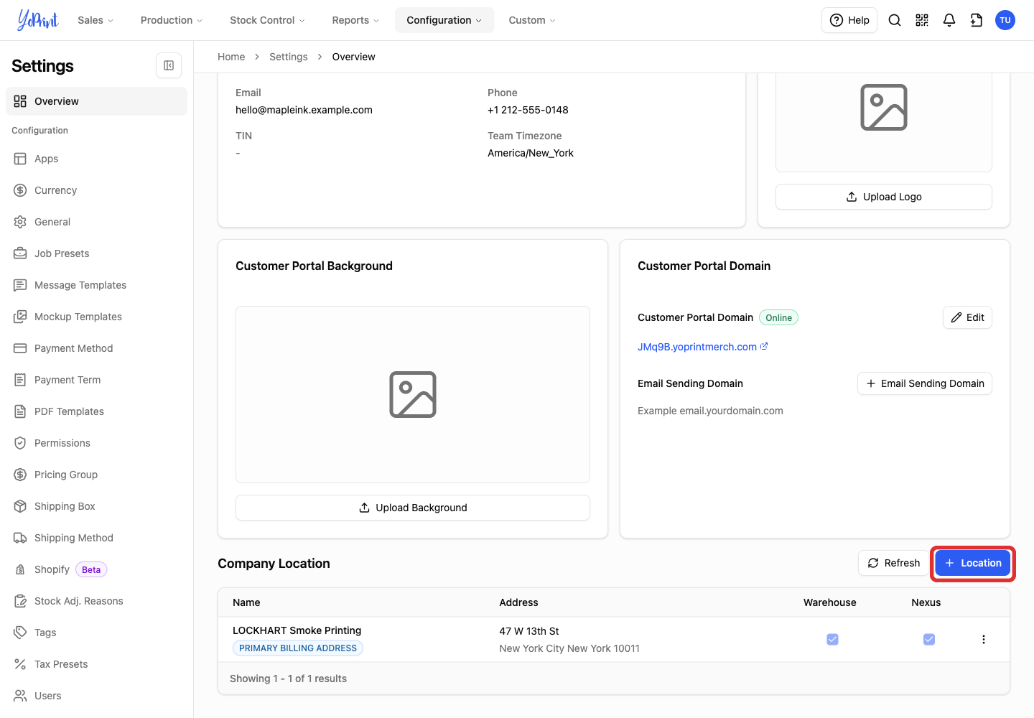The height and width of the screenshot is (718, 1034).
Task: Refresh the Company Location list
Action: [x=893, y=563]
